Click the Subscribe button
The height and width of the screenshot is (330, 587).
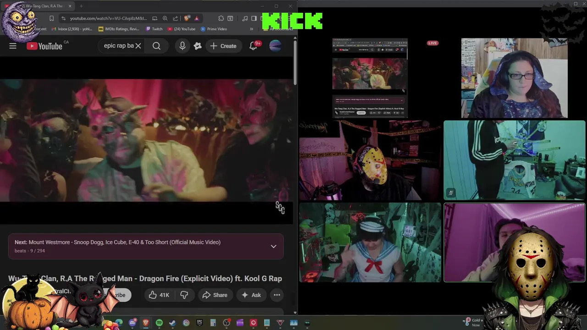pos(118,295)
